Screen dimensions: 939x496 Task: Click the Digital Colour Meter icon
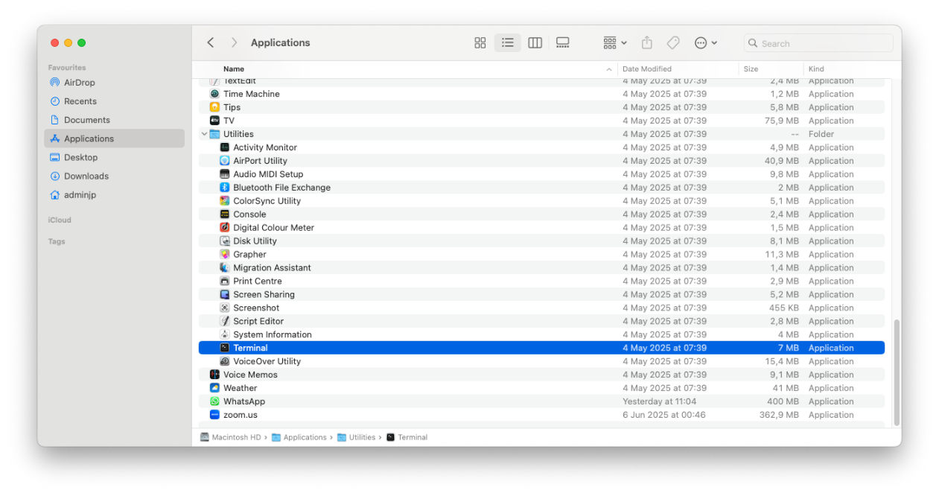[225, 228]
